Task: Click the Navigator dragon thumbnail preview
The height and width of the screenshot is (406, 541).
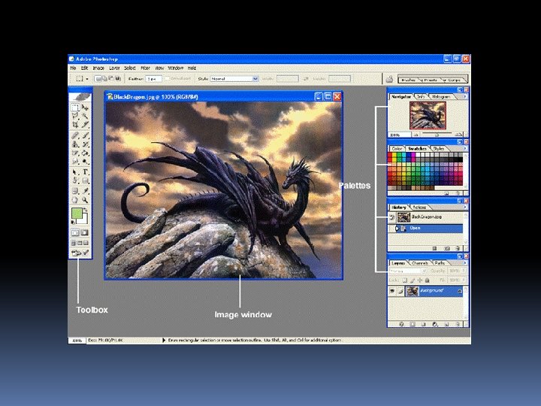Action: point(428,116)
